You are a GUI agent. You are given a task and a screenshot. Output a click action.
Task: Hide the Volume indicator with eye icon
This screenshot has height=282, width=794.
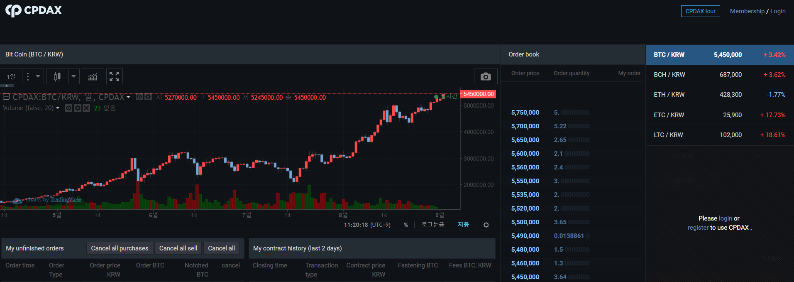click(69, 108)
